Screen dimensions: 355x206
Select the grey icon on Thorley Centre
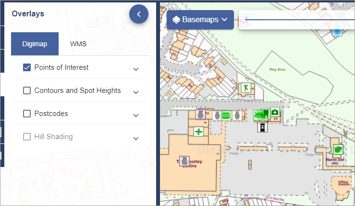pos(183,161)
